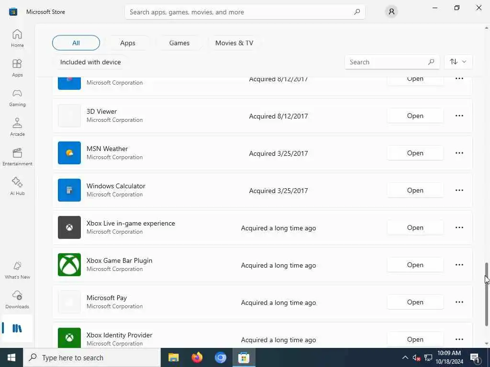Image resolution: width=490 pixels, height=367 pixels.
Task: Switch to the Movies & TV tab
Action: pyautogui.click(x=234, y=43)
